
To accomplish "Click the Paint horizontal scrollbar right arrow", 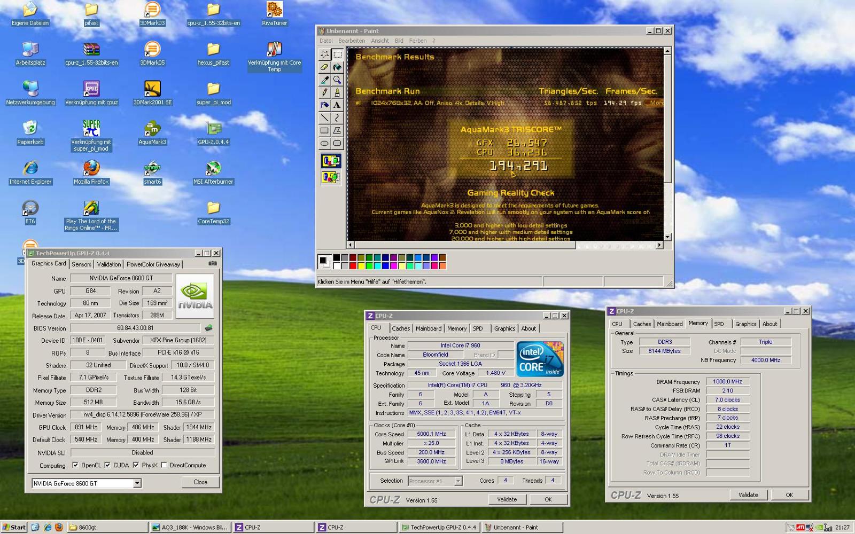I will coord(659,245).
